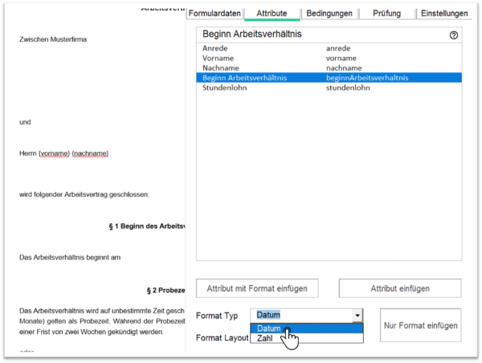Viewport: 482px width, 363px height.
Task: Select the Attribute tab
Action: click(x=272, y=14)
